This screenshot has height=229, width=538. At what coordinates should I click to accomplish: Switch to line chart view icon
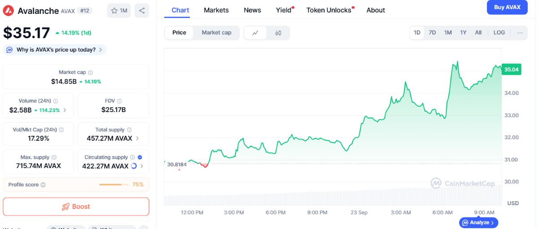[x=256, y=33]
